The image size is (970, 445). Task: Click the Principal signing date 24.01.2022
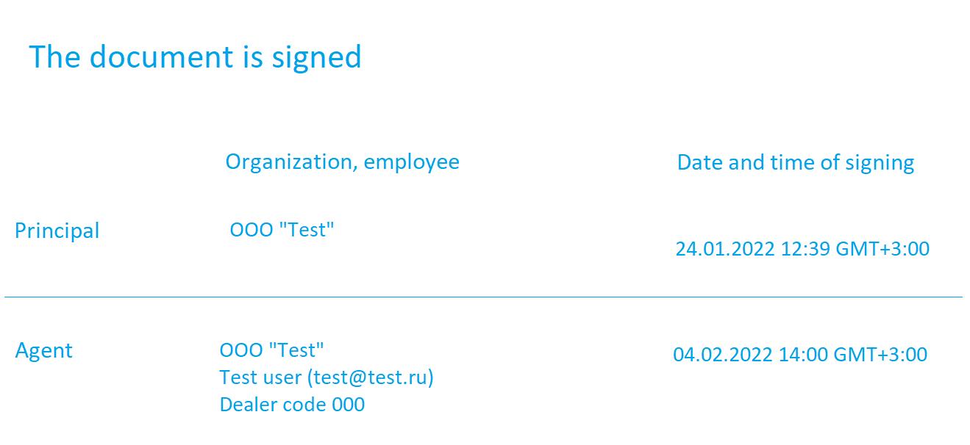tap(725, 249)
